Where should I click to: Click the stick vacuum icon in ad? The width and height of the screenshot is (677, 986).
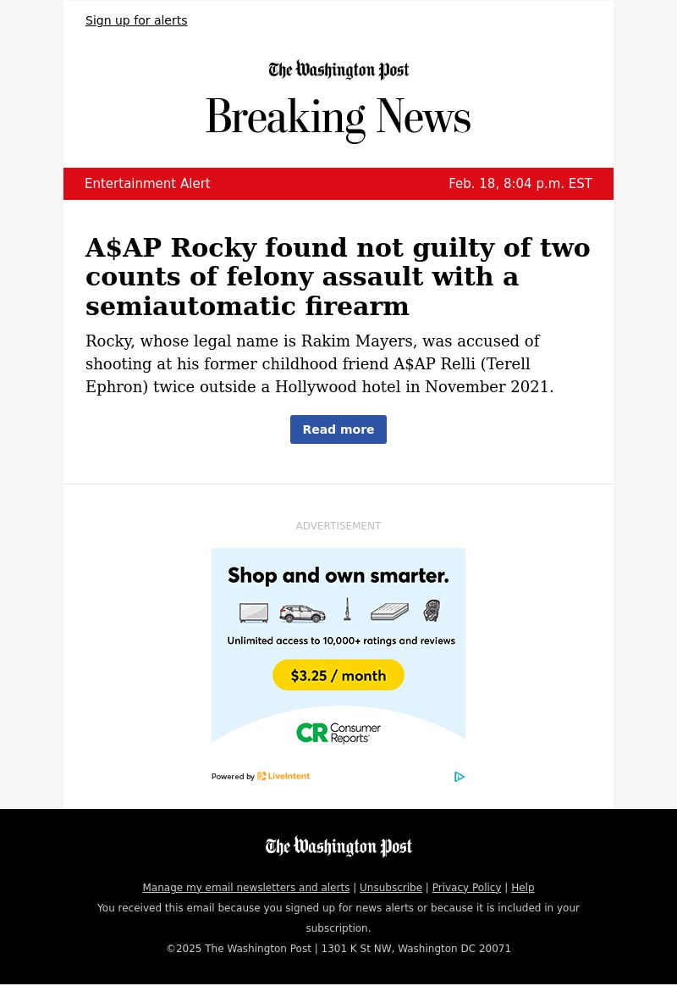(347, 609)
